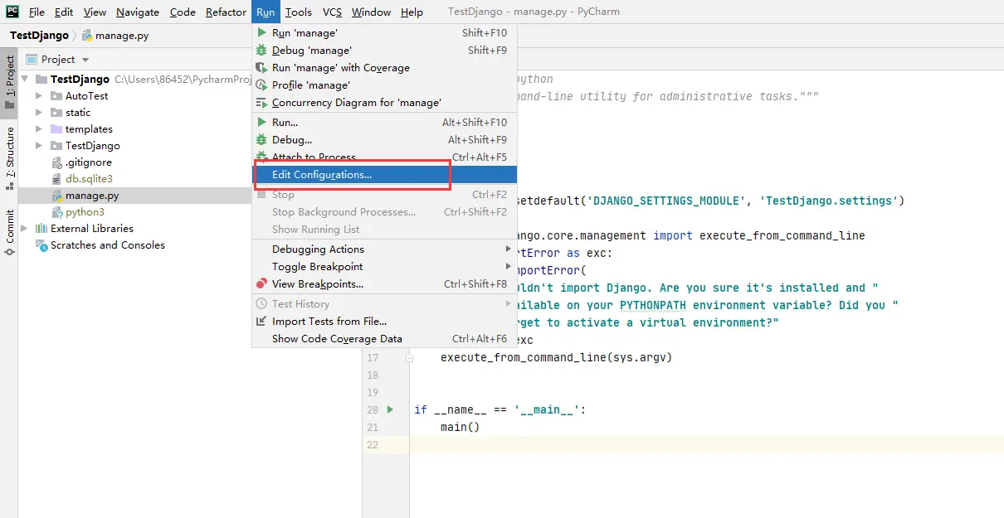Expand the templates folder

39,128
